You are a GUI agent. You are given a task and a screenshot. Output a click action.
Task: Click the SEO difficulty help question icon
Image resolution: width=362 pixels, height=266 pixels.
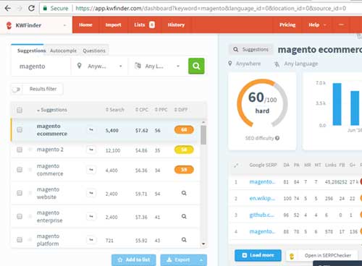click(x=277, y=138)
